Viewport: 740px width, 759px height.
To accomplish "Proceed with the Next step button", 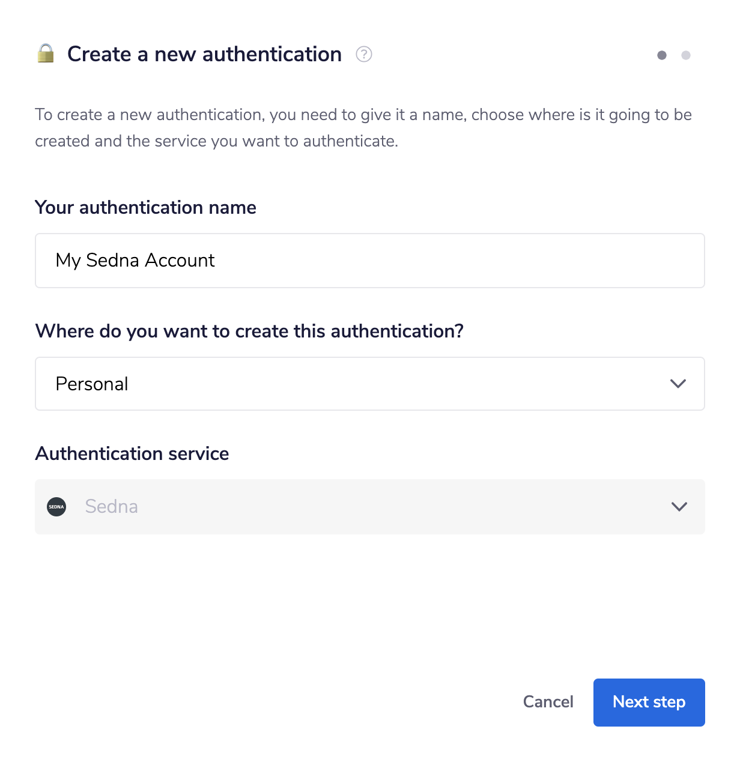I will [x=649, y=702].
